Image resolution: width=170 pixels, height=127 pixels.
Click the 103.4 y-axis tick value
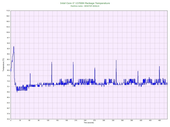[x=8, y=27]
